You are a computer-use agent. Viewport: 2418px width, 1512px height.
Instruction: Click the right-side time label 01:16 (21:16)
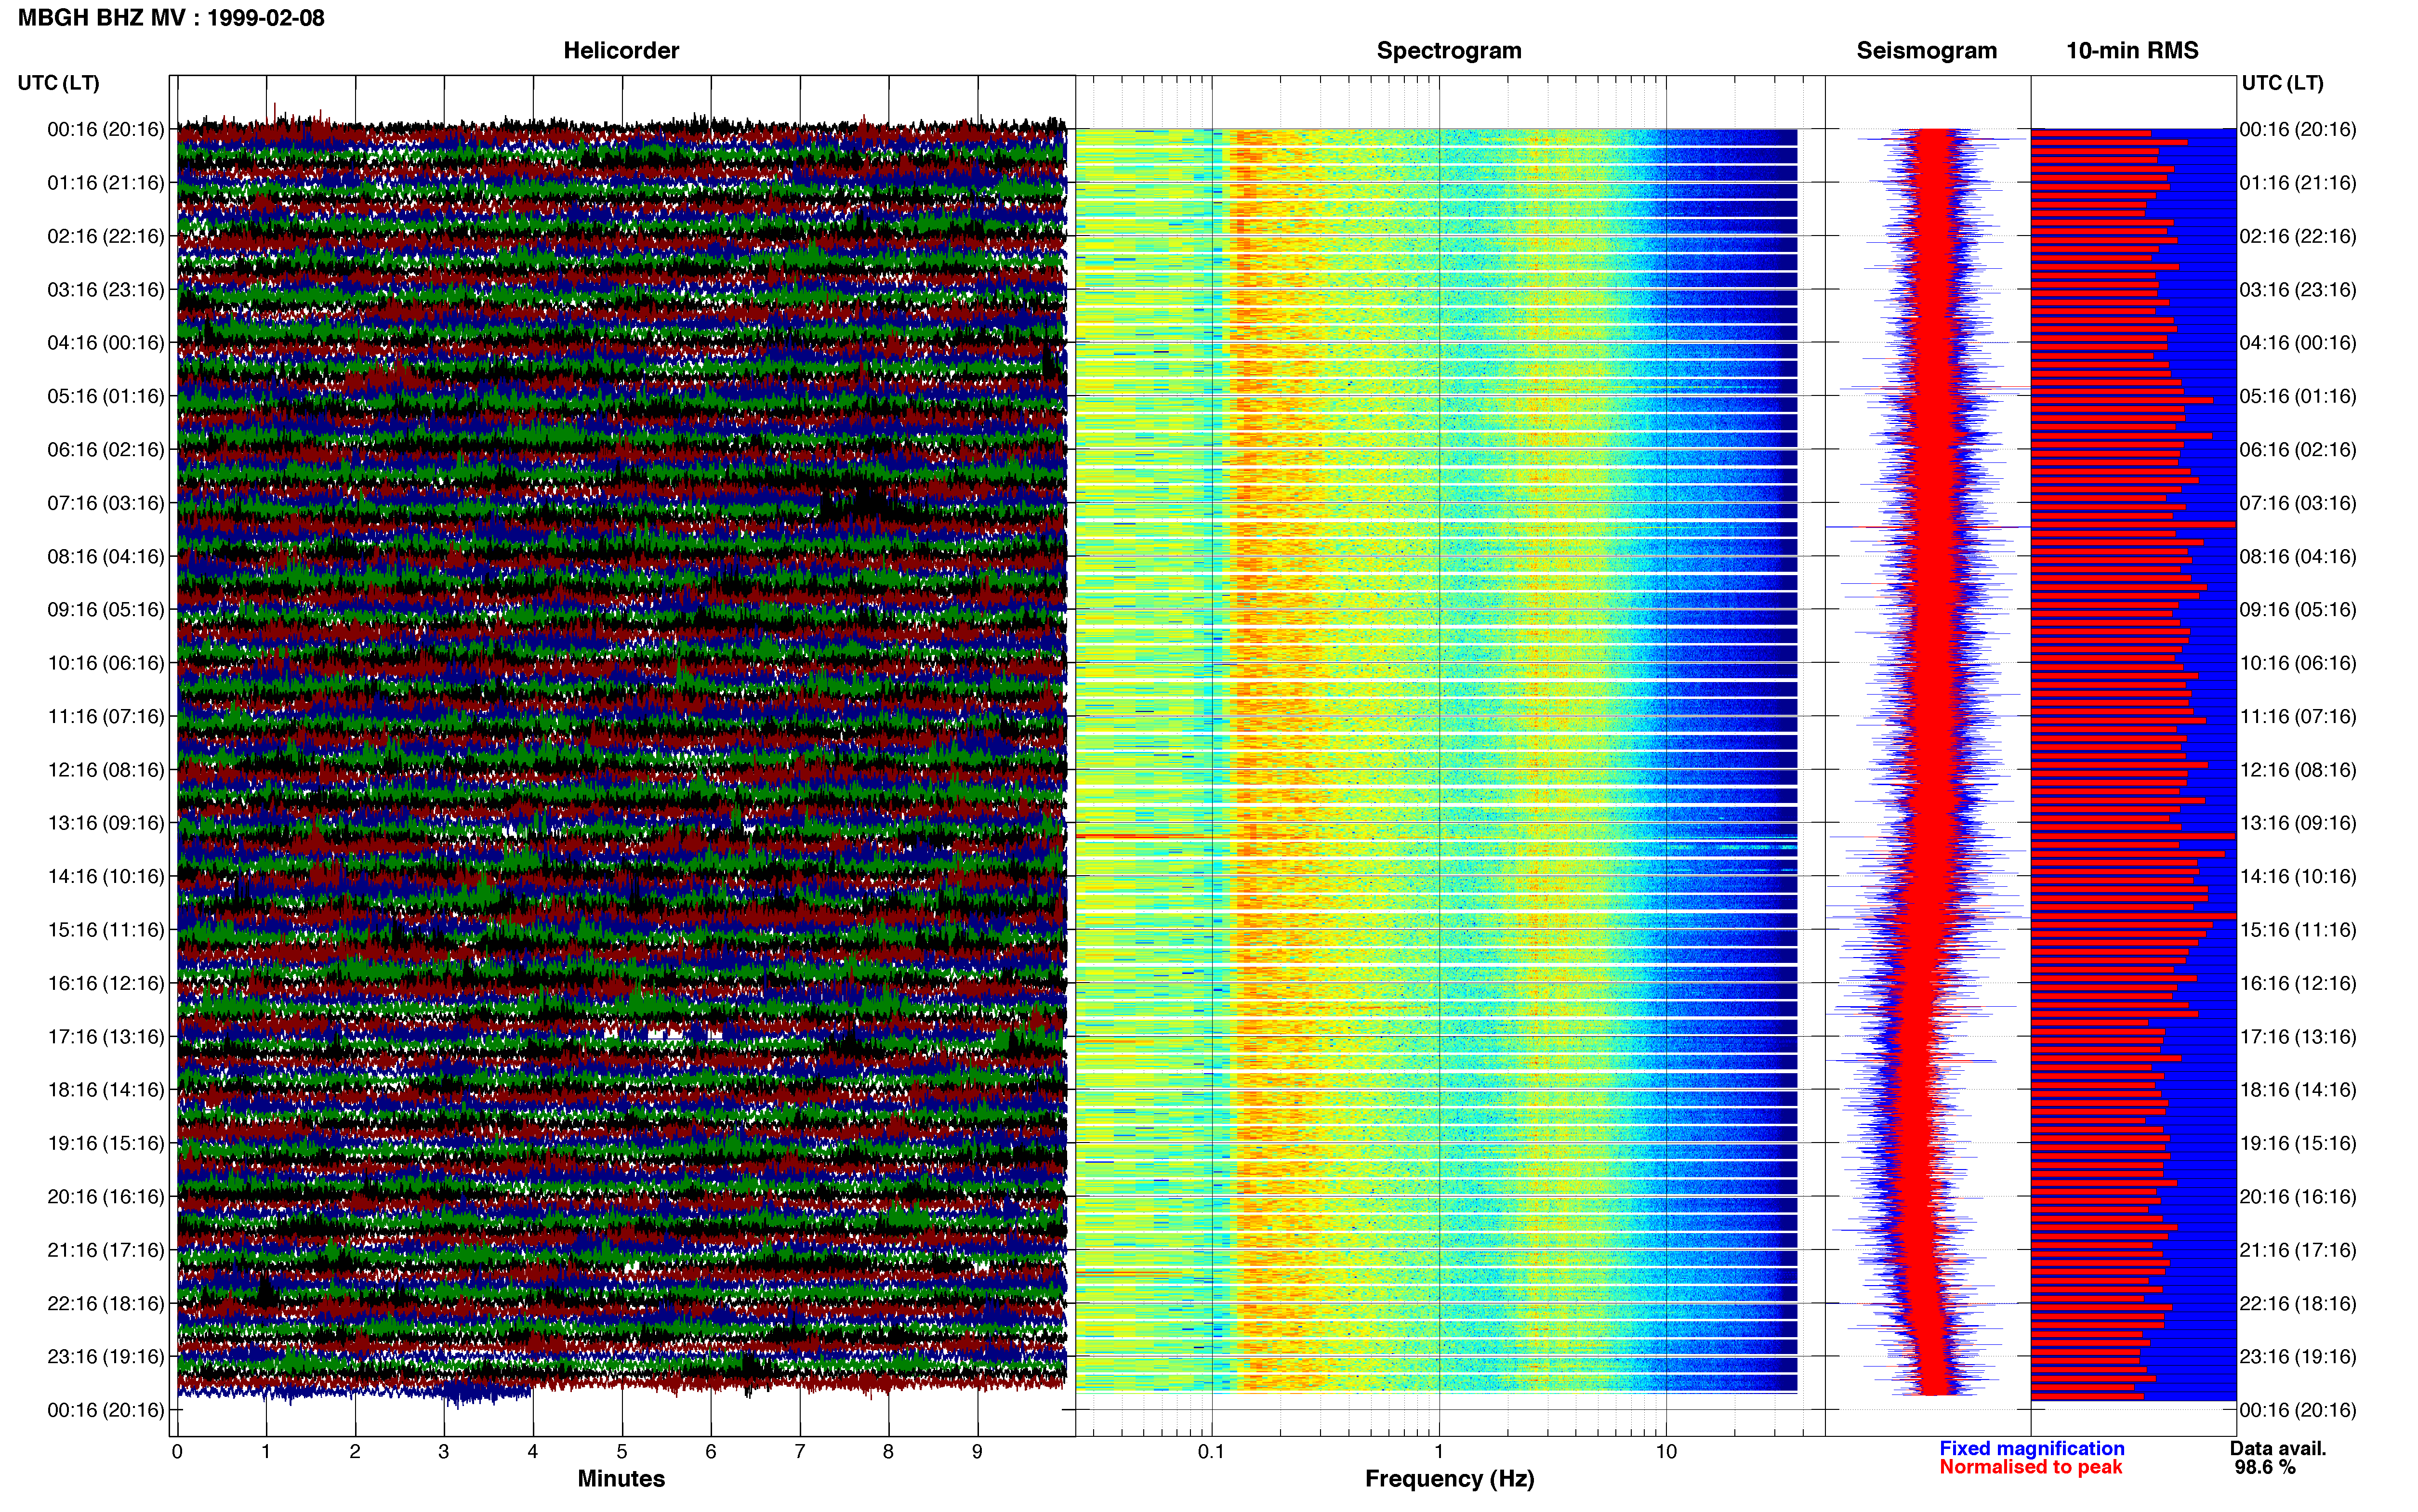click(2298, 183)
